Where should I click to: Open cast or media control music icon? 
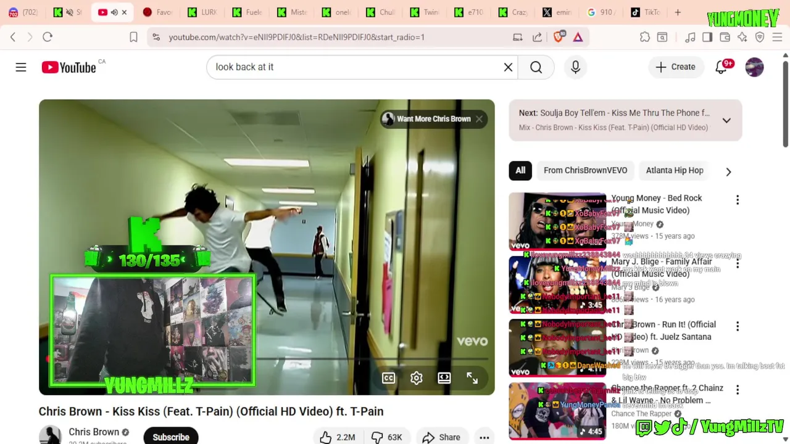click(x=690, y=37)
